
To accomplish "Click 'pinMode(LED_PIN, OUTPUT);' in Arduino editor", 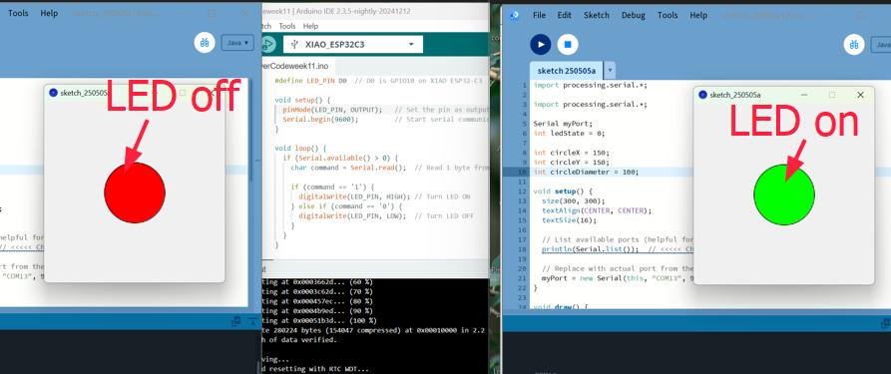I will click(x=332, y=109).
